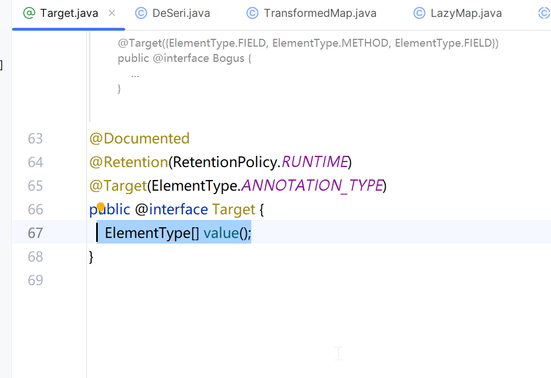Open the TransformedMap.java tab

pyautogui.click(x=320, y=13)
